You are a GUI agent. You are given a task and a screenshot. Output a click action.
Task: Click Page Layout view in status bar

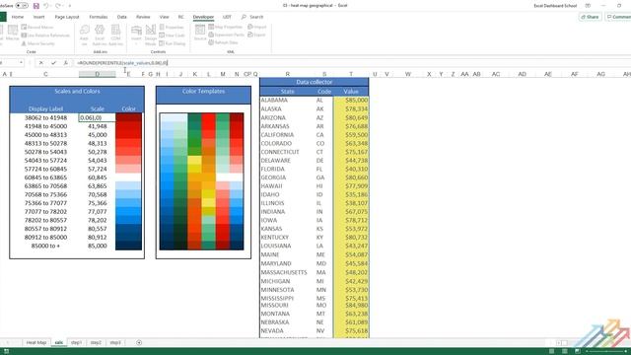click(564, 351)
